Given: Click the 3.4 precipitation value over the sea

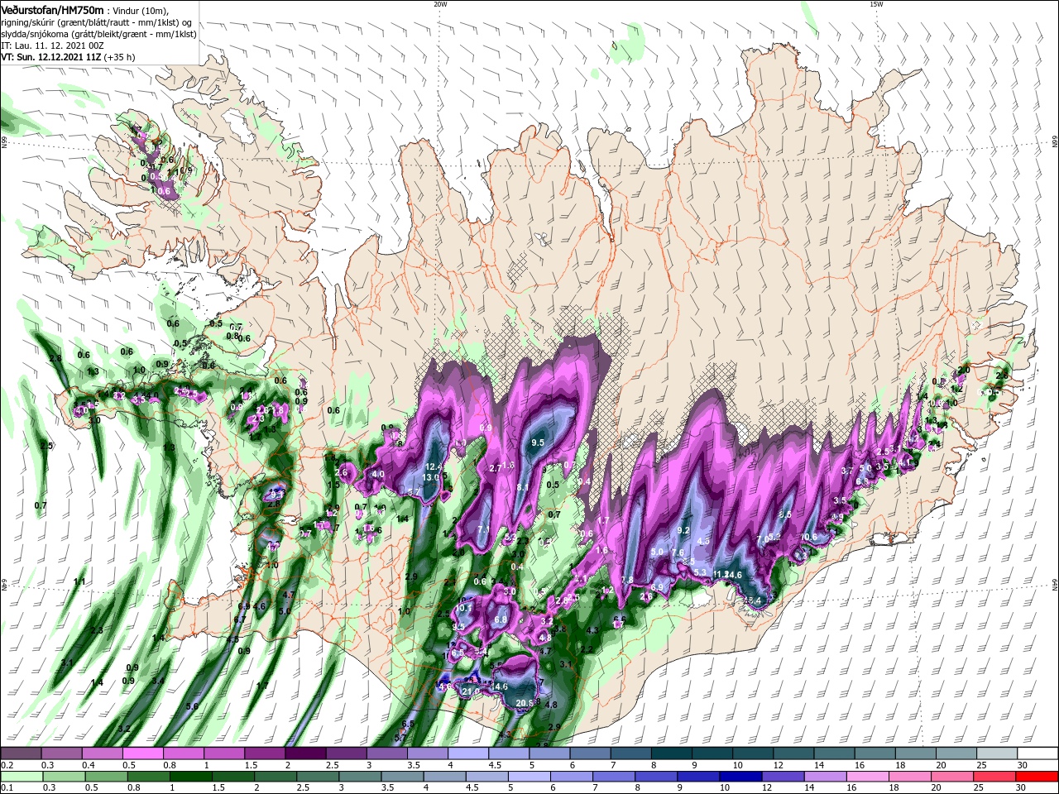Looking at the screenshot, I should pyautogui.click(x=159, y=681).
